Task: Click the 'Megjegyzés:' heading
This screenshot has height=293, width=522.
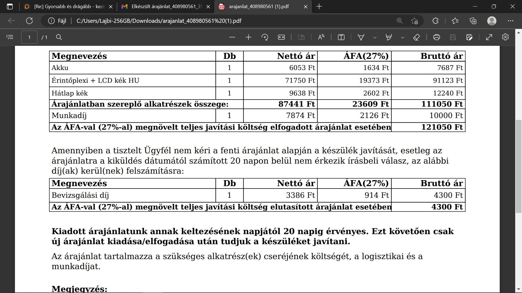Action: [79, 289]
